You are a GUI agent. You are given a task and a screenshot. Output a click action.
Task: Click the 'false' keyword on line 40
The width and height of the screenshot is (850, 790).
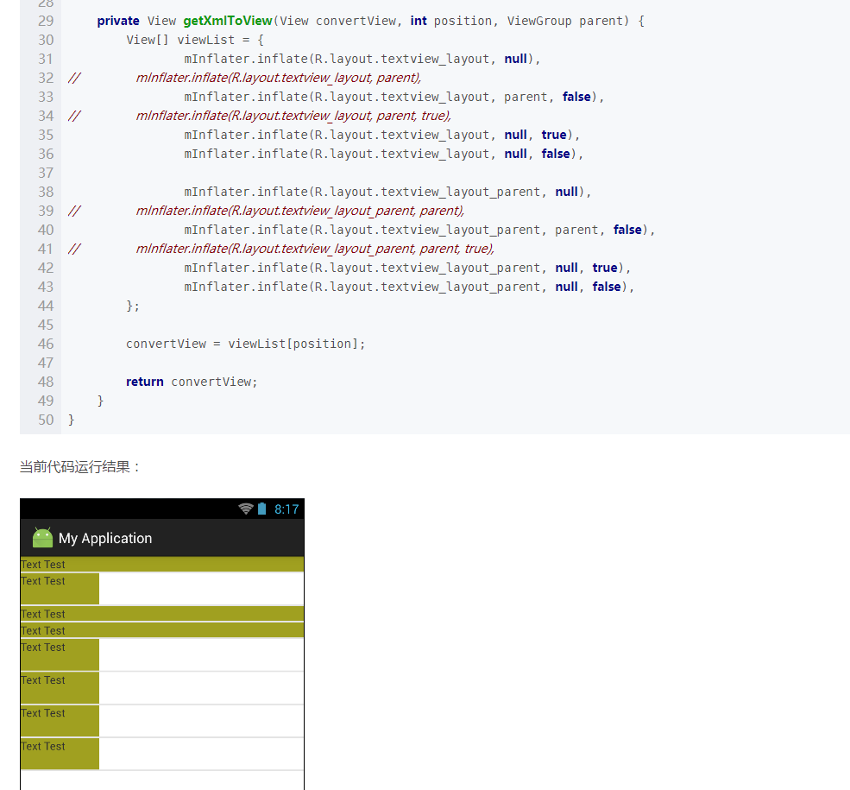tap(627, 230)
